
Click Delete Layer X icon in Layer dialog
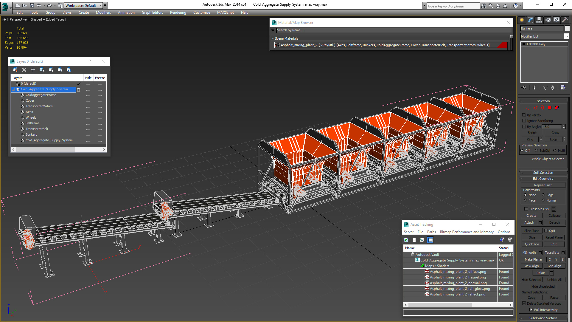point(24,70)
